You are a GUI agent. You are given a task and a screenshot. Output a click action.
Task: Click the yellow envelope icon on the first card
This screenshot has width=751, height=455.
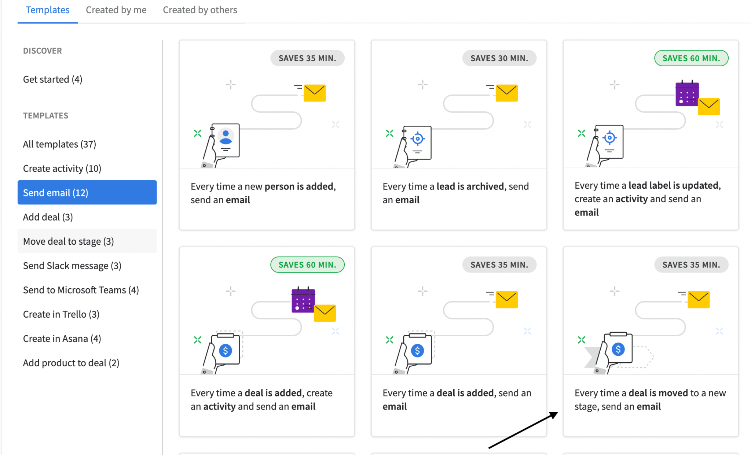(315, 93)
